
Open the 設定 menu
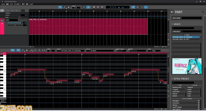27,4
